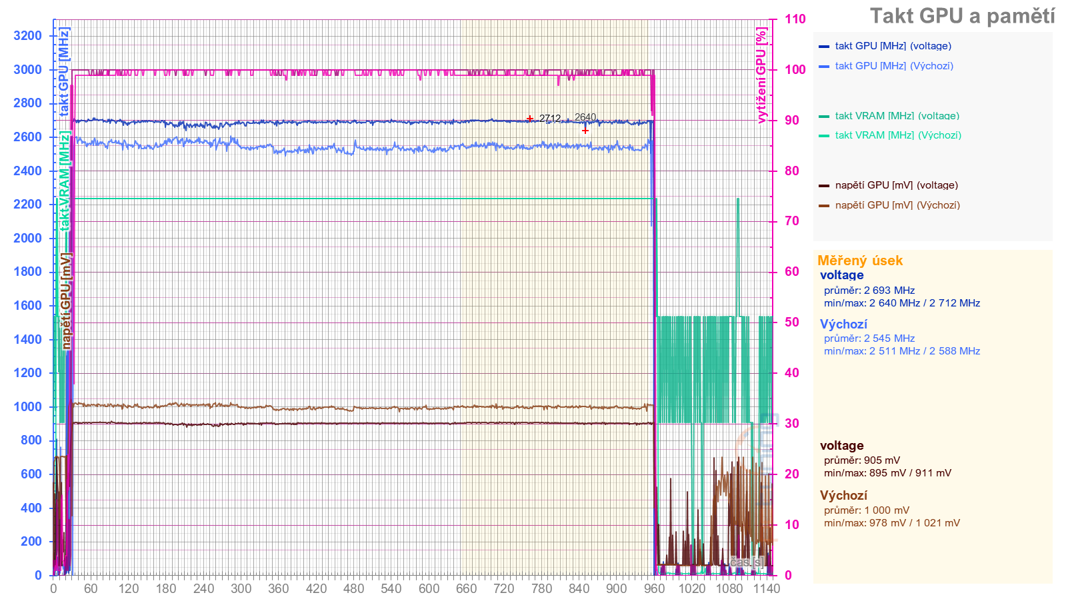Viewport: 1066px width, 597px height.
Task: Click 'min/max: 978 mV / 1 021 mV'
Action: (892, 523)
